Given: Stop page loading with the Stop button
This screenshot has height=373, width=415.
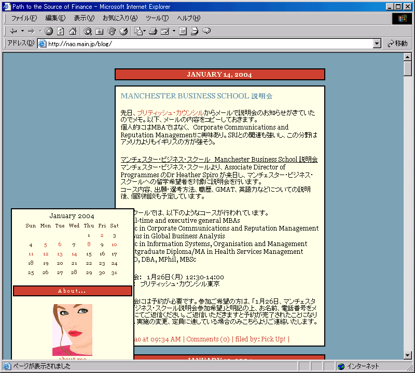Looking at the screenshot, I should pos(49,31).
